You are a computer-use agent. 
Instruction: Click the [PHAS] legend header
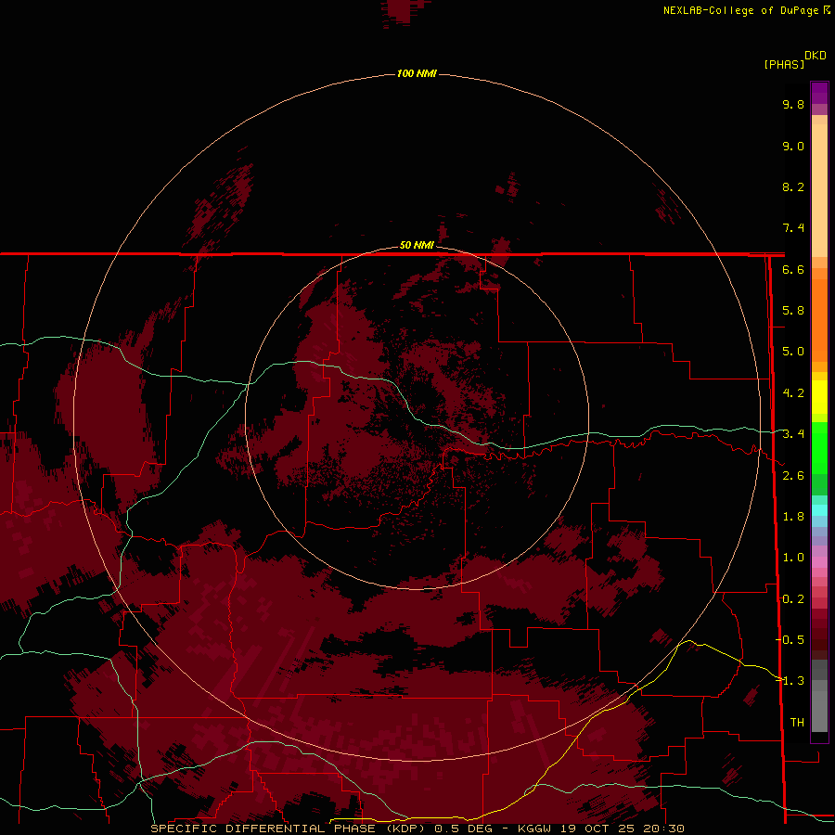(x=784, y=64)
